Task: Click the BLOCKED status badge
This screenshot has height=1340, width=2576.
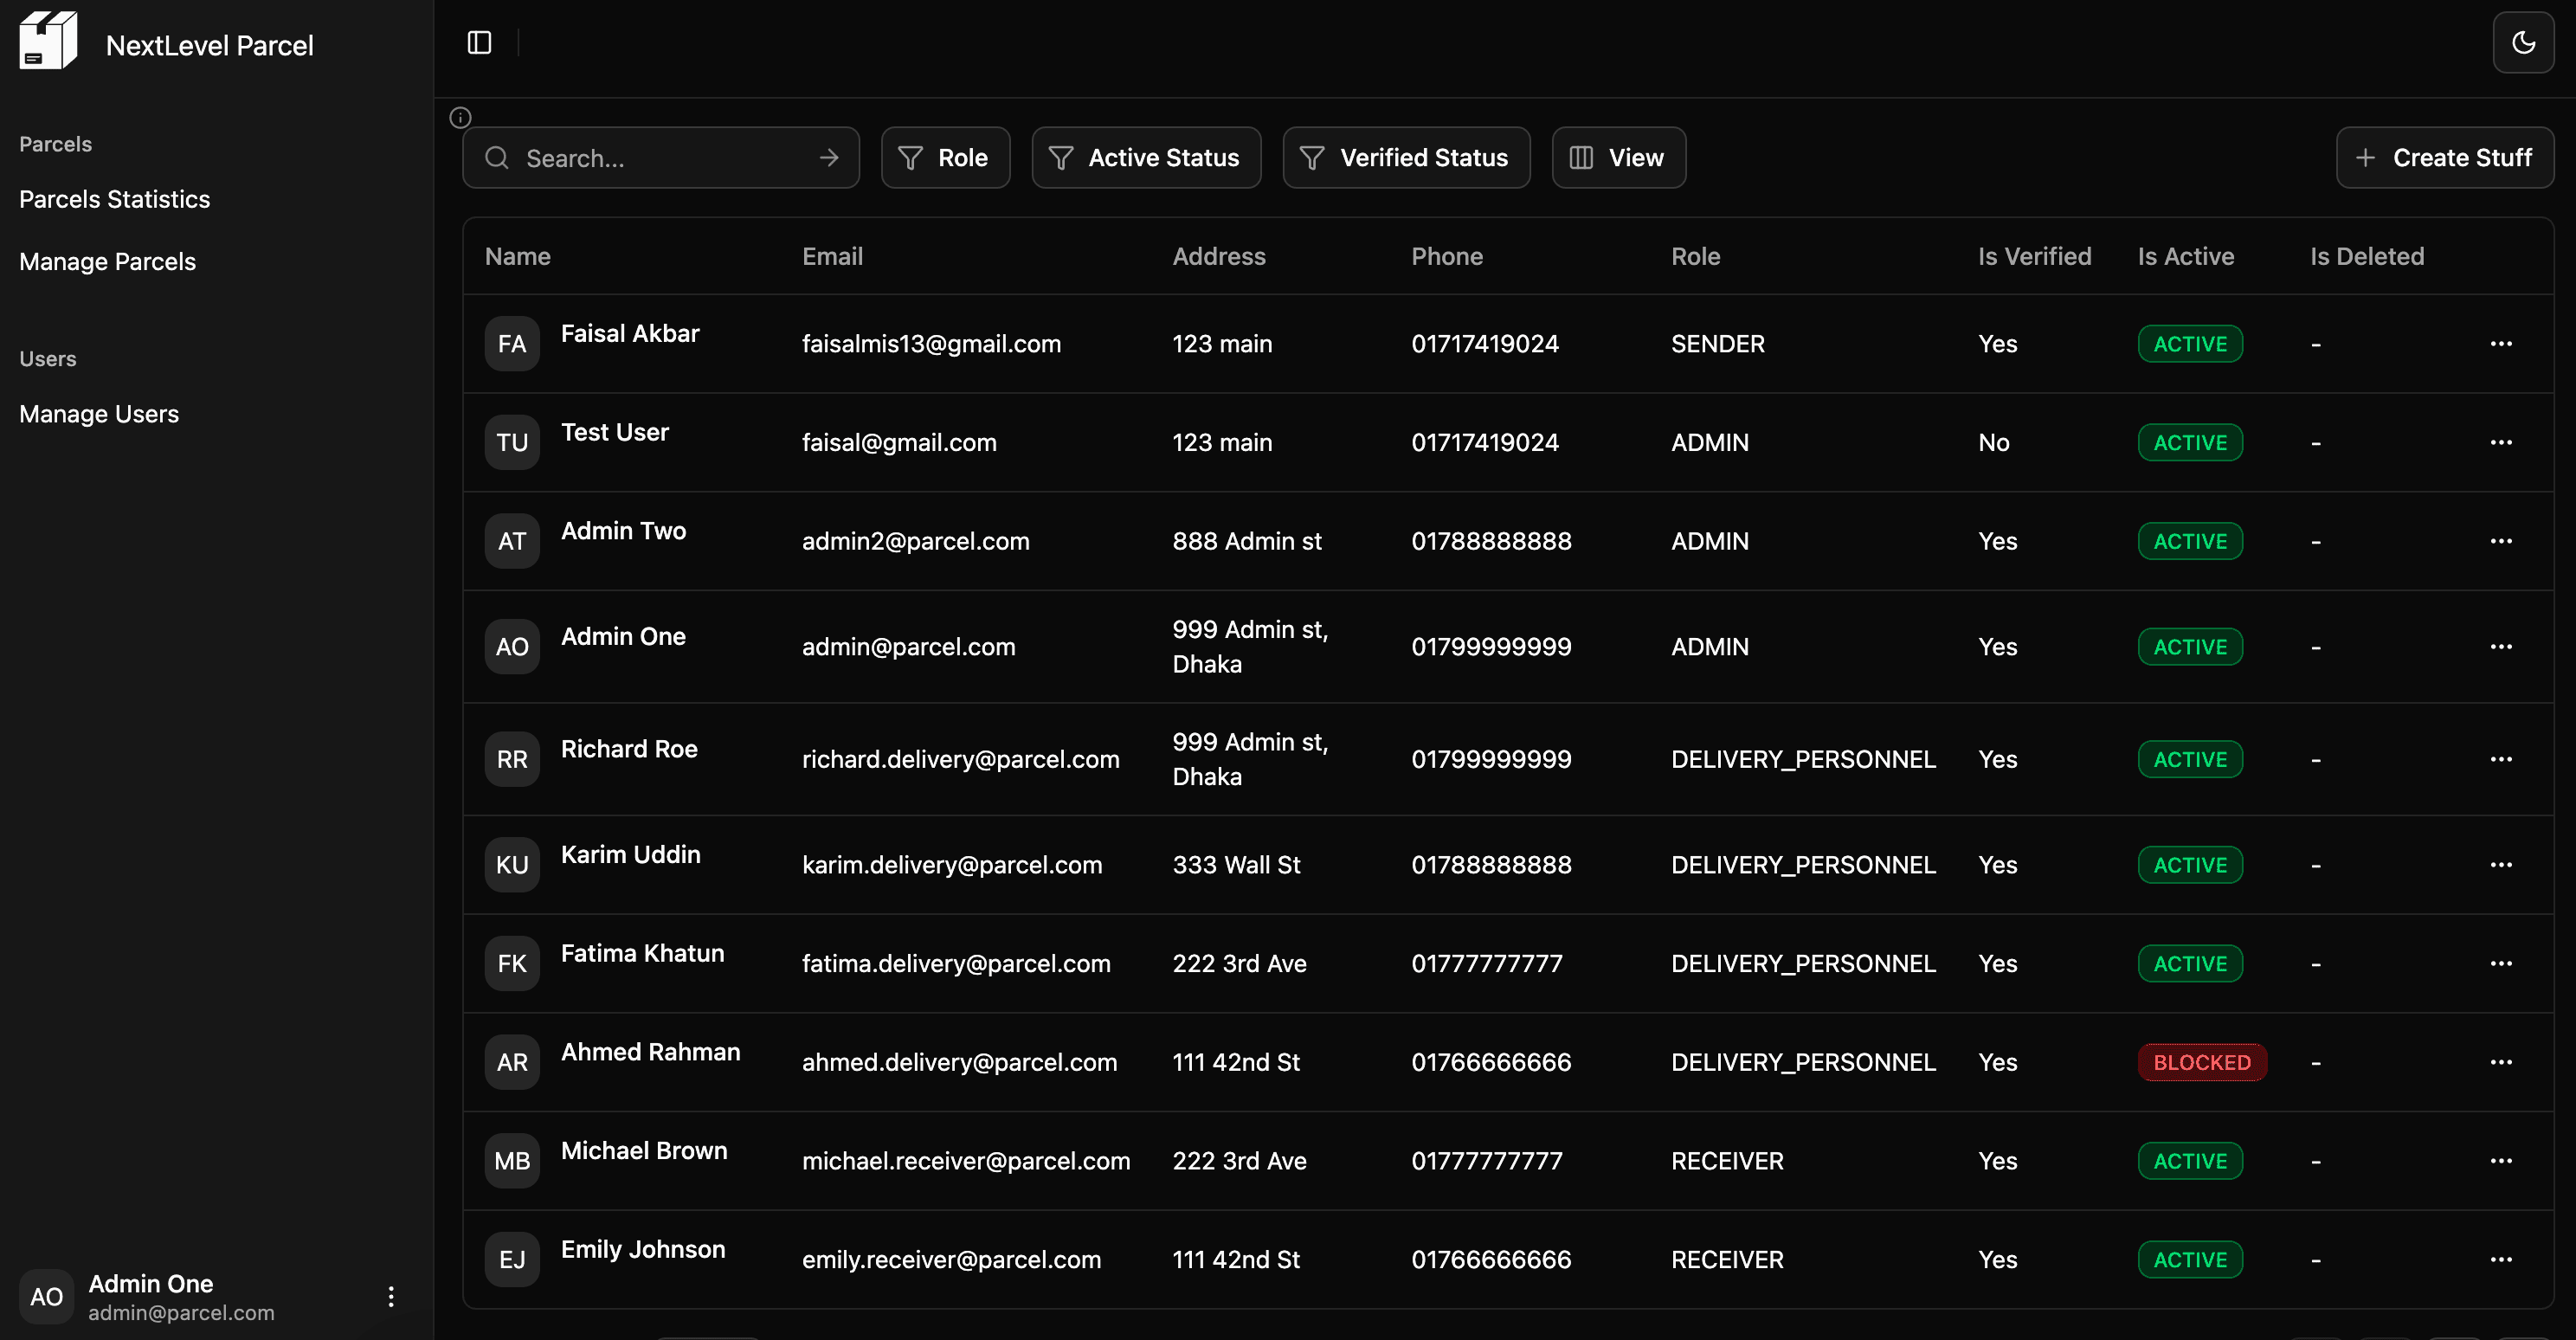Action: pos(2201,1062)
